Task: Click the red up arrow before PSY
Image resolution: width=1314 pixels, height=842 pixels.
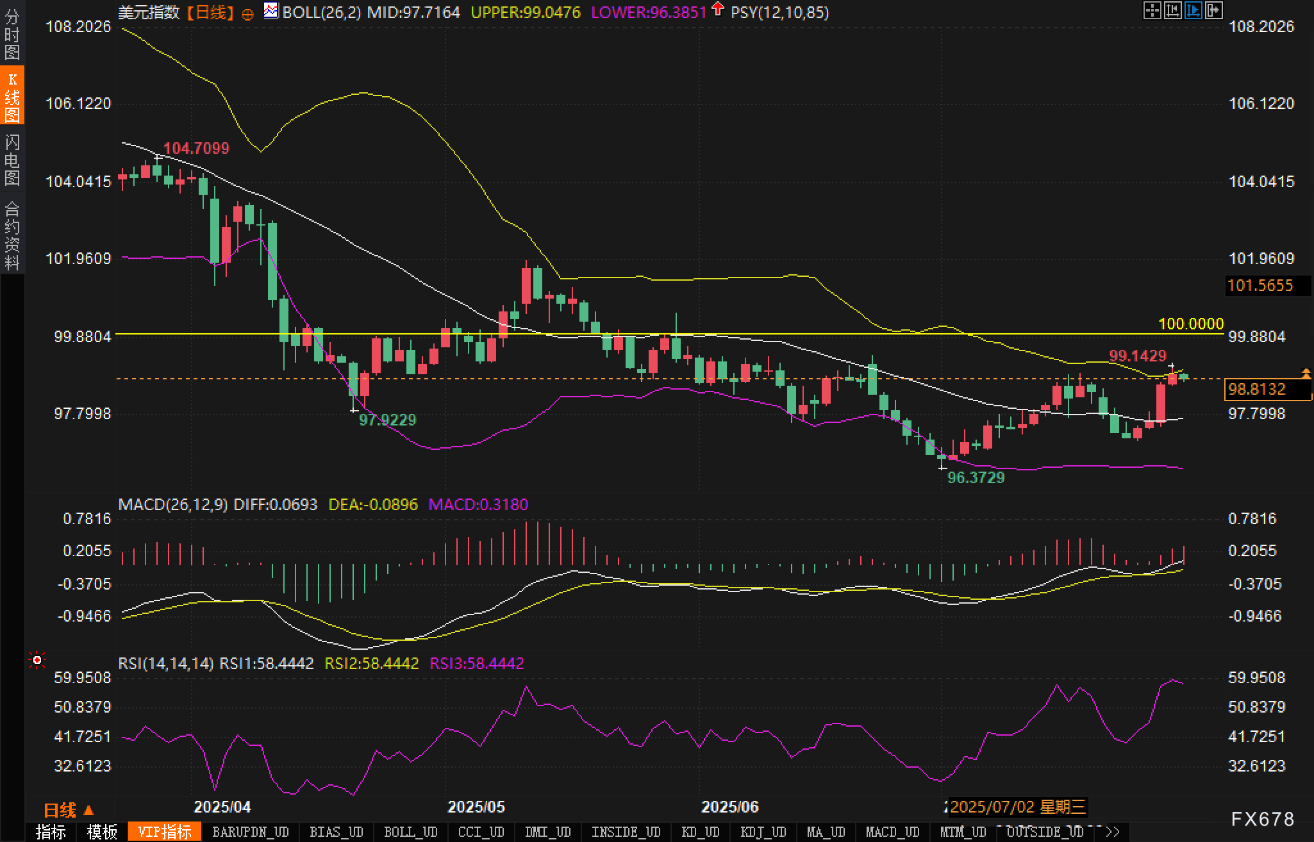Action: [x=718, y=9]
